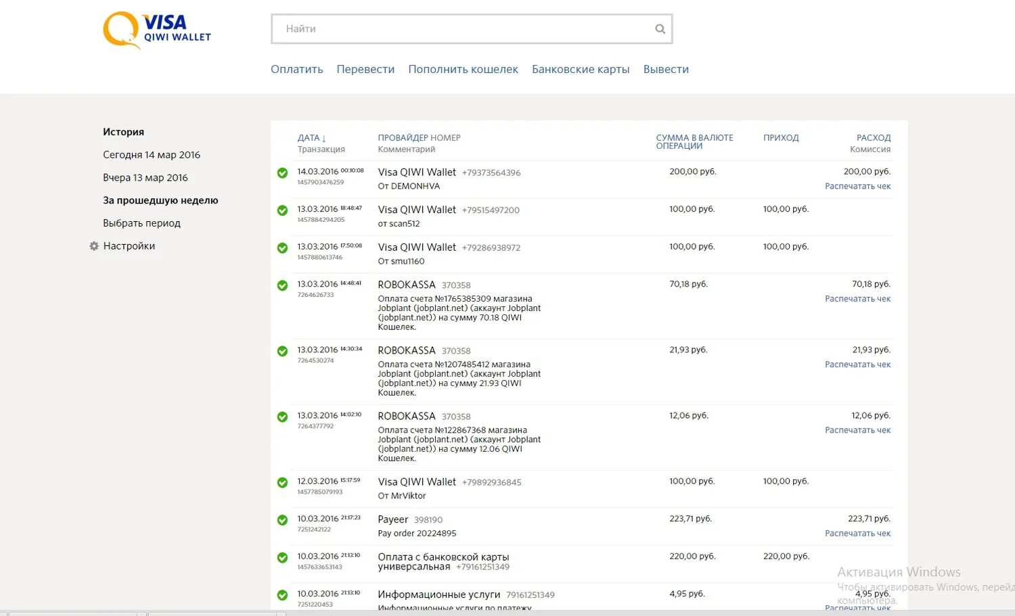Click green check icon of 13.03.2016 17:50:08 transaction
1015x616 pixels.
pyautogui.click(x=283, y=248)
